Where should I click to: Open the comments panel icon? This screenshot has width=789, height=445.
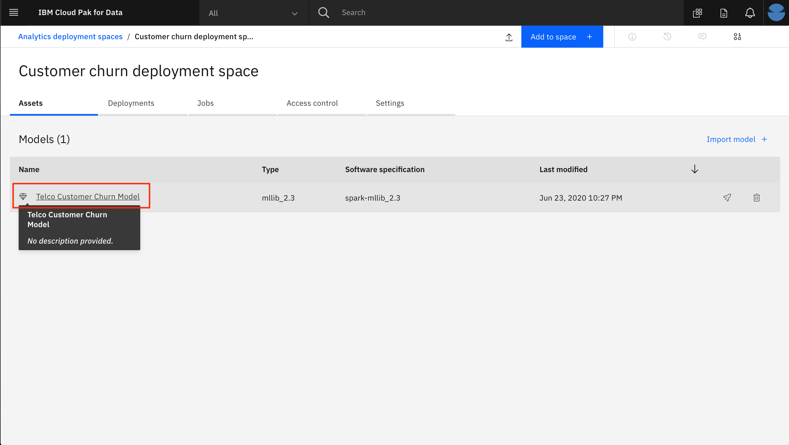point(702,37)
